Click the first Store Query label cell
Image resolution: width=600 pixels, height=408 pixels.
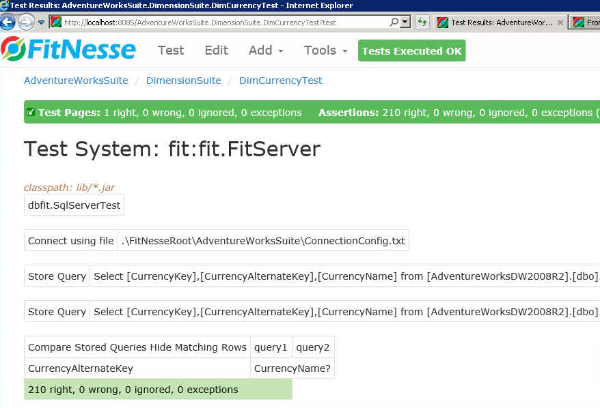tap(57, 276)
